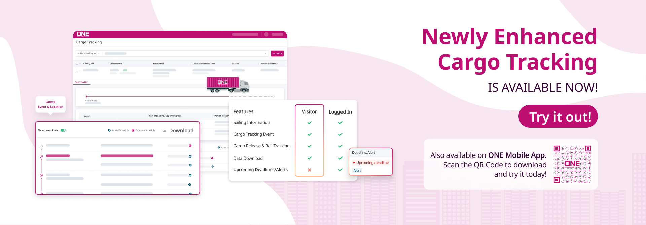646x225 pixels.
Task: Click the Download label in the event panel
Action: click(x=181, y=130)
